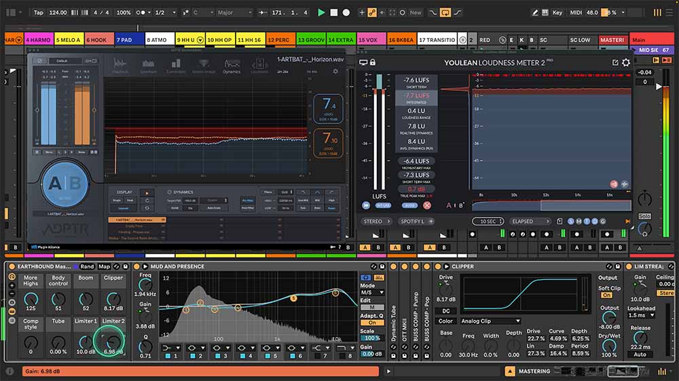Click the Key button in top toolbar
Screen dimensions: 679x381
click(x=557, y=12)
